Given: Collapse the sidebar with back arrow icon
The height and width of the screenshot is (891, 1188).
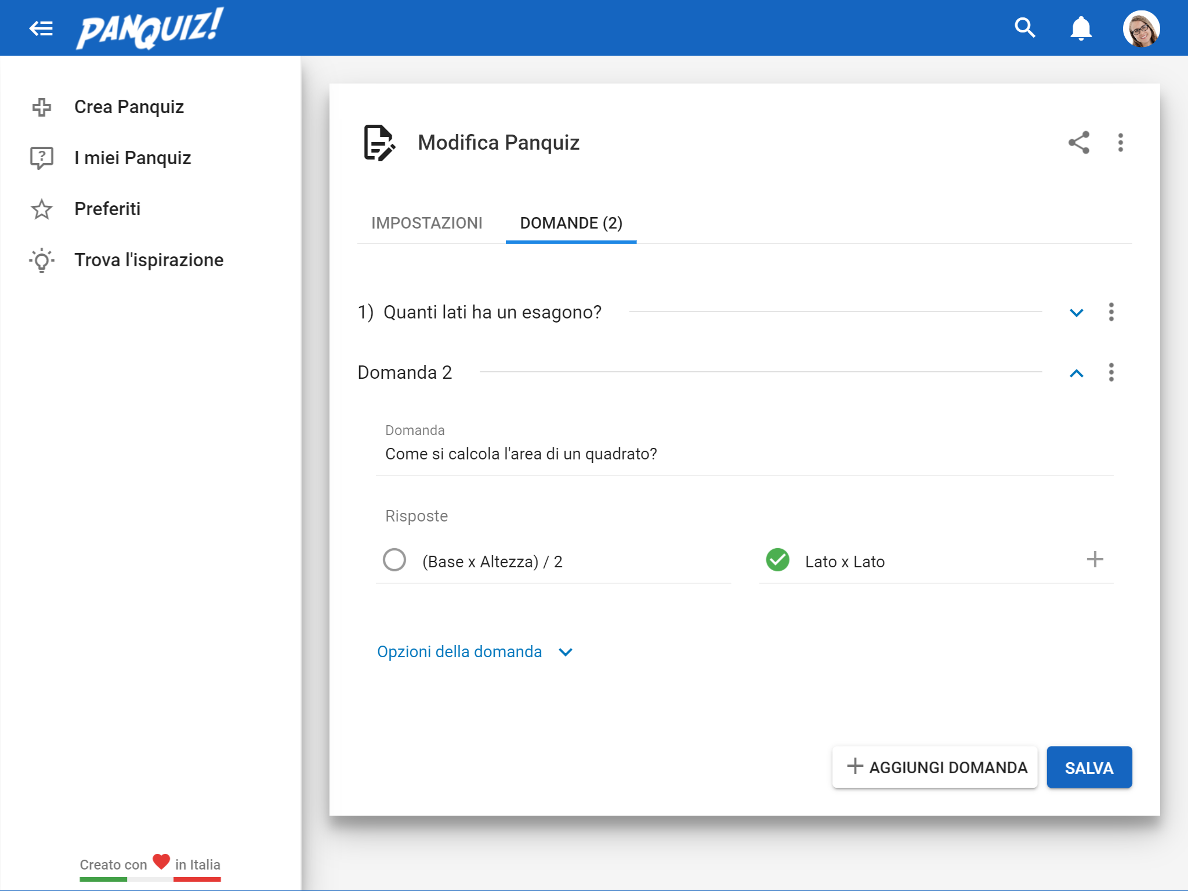Looking at the screenshot, I should [x=41, y=28].
